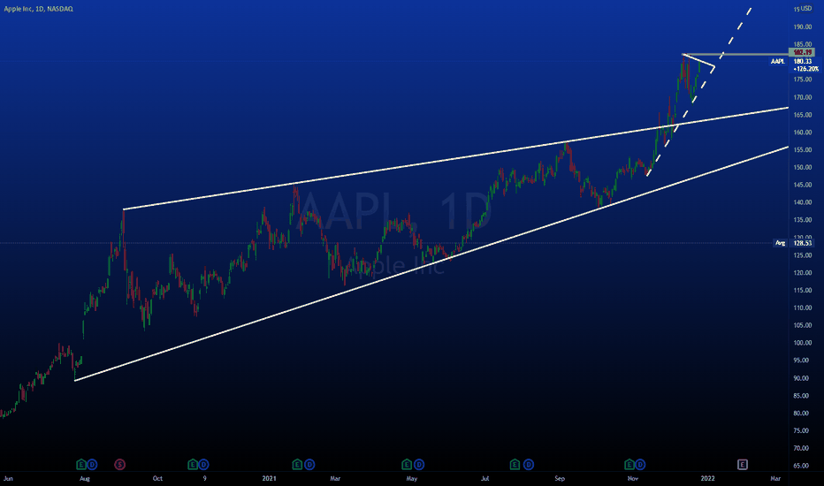Click the Jun time axis label
The height and width of the screenshot is (486, 824).
pyautogui.click(x=8, y=478)
